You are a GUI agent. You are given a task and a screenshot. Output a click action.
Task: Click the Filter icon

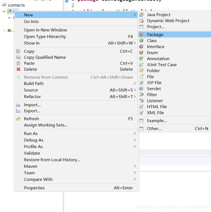click(x=141, y=95)
